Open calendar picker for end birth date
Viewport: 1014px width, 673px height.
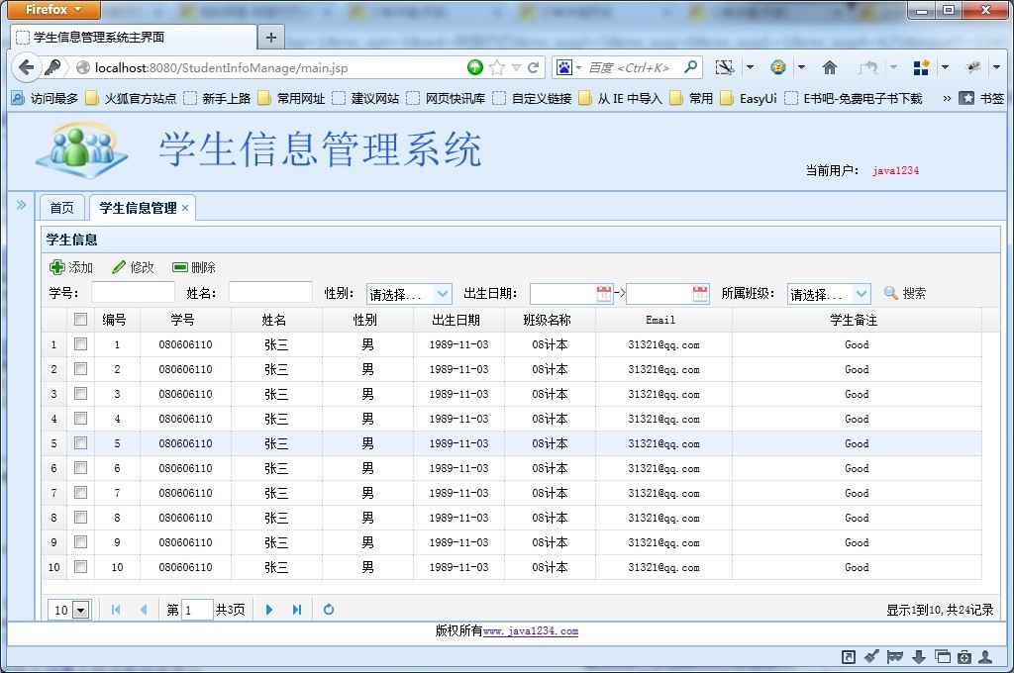pyautogui.click(x=700, y=294)
